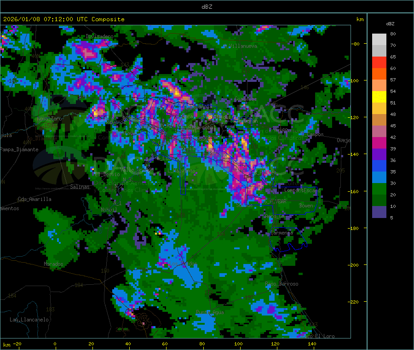Click the Divisadero place label
Image resolution: width=414 pixels, height=350 pixels.
tap(99, 36)
